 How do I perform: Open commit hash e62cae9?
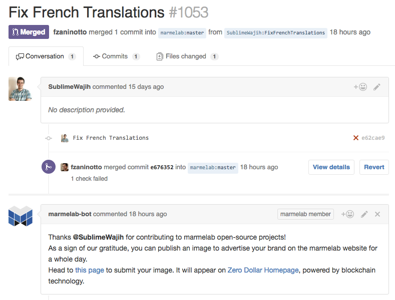point(373,138)
